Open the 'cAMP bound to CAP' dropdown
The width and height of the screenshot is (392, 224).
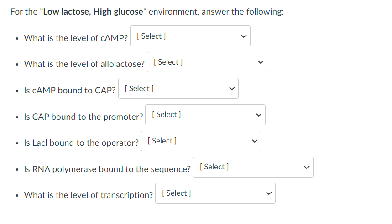[178, 88]
